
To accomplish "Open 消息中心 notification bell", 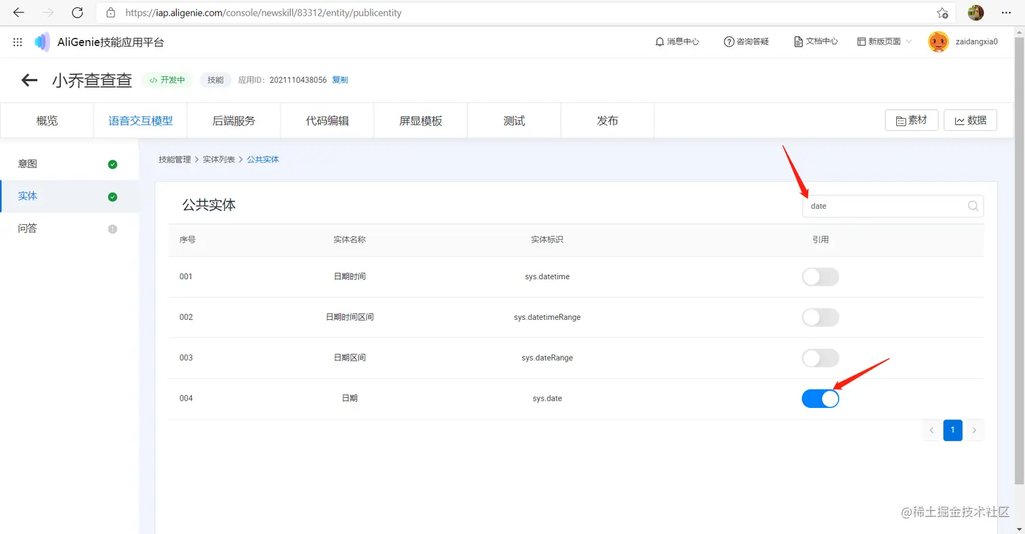I will pos(677,41).
